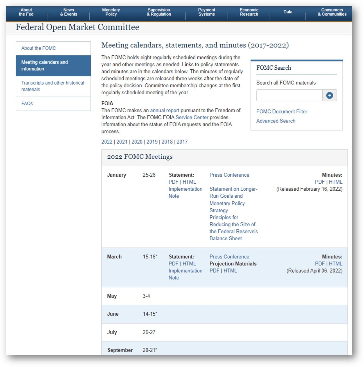Open the Monetary Policy menu
Viewport: 364px width, 367px height.
(x=111, y=12)
